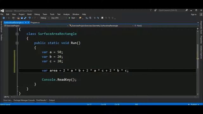This screenshot has width=203, height=114.
Task: Open the Undo history dropdown arrow
Action: click(32, 18)
